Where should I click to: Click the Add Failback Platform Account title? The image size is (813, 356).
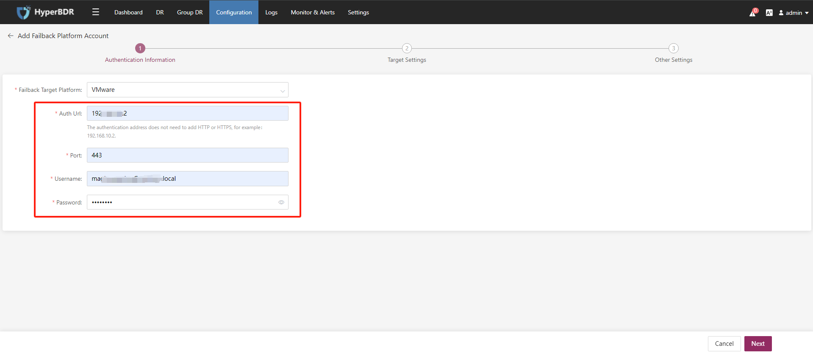63,36
